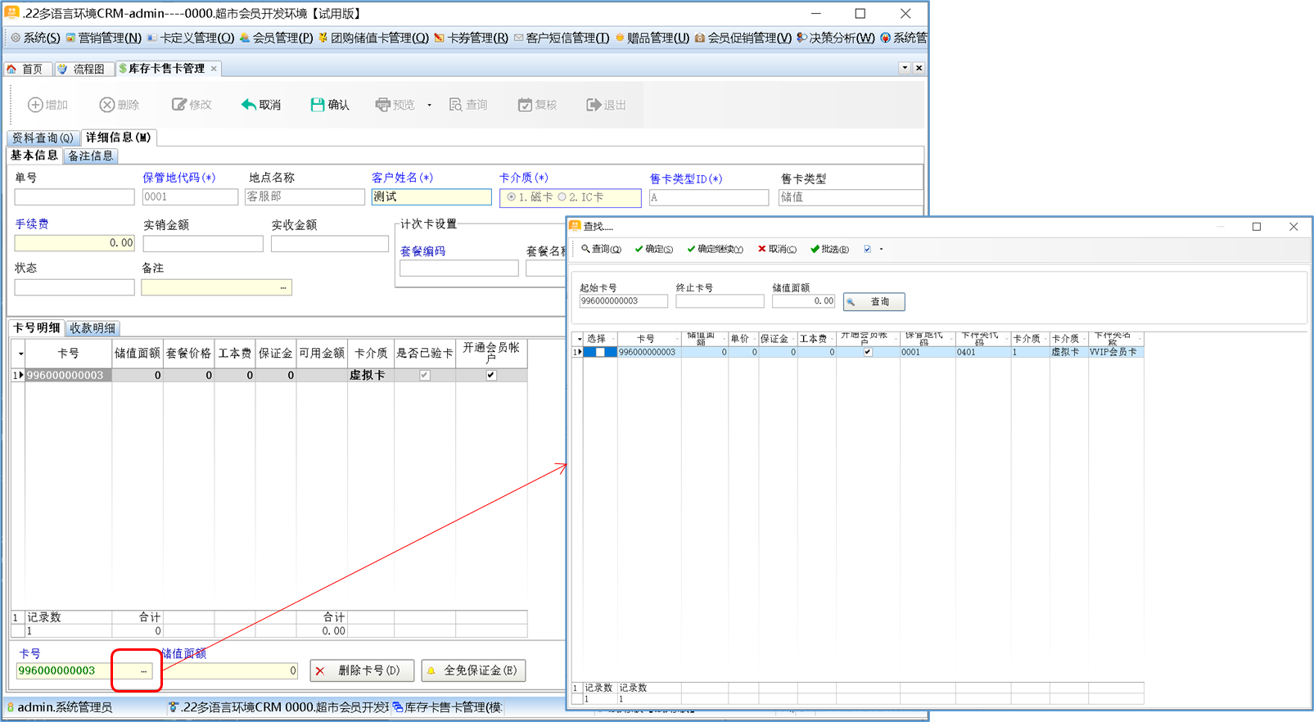Click the 删除卡号(D) button

tap(362, 670)
